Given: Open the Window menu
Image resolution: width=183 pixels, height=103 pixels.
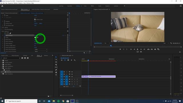Looking at the screenshot, I should (x=28, y=3).
